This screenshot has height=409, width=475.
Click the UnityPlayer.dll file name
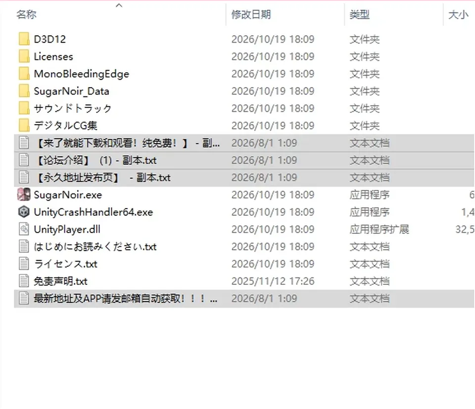[x=67, y=229]
